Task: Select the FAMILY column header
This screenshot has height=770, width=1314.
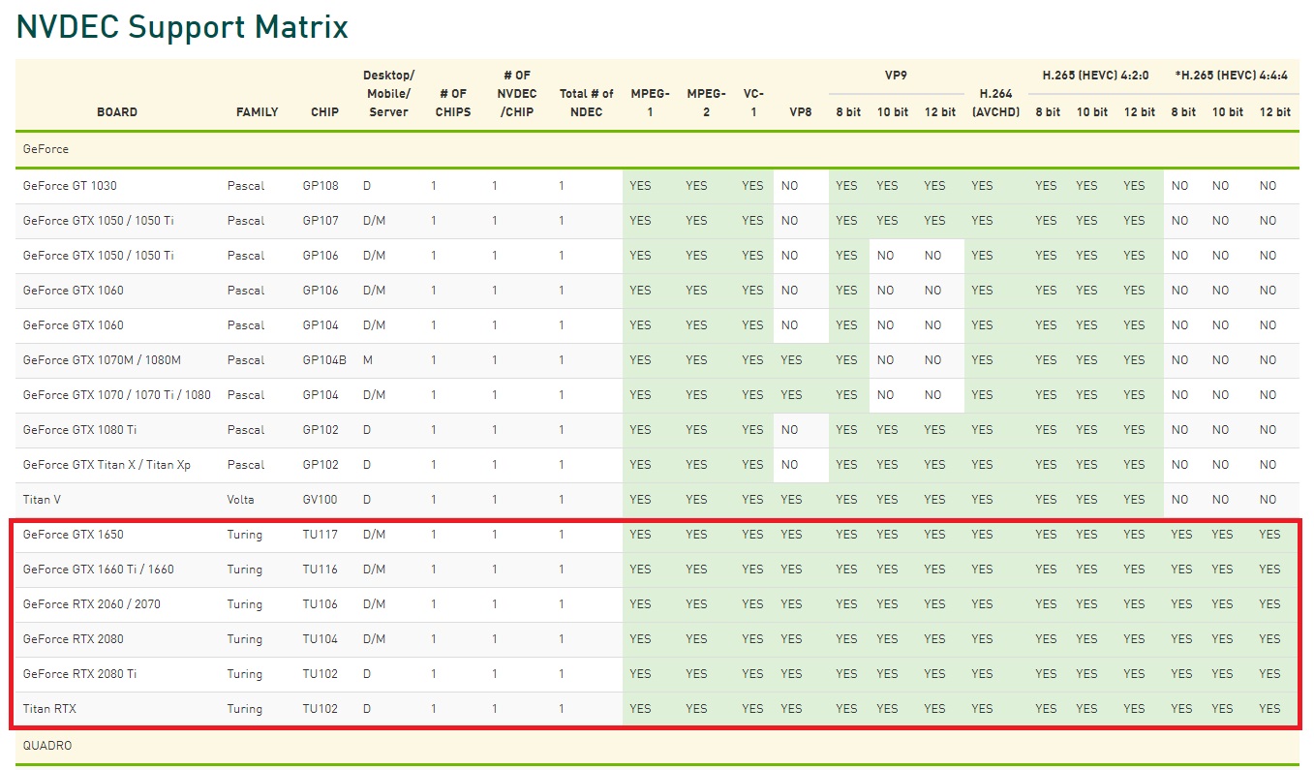Action: click(x=257, y=112)
